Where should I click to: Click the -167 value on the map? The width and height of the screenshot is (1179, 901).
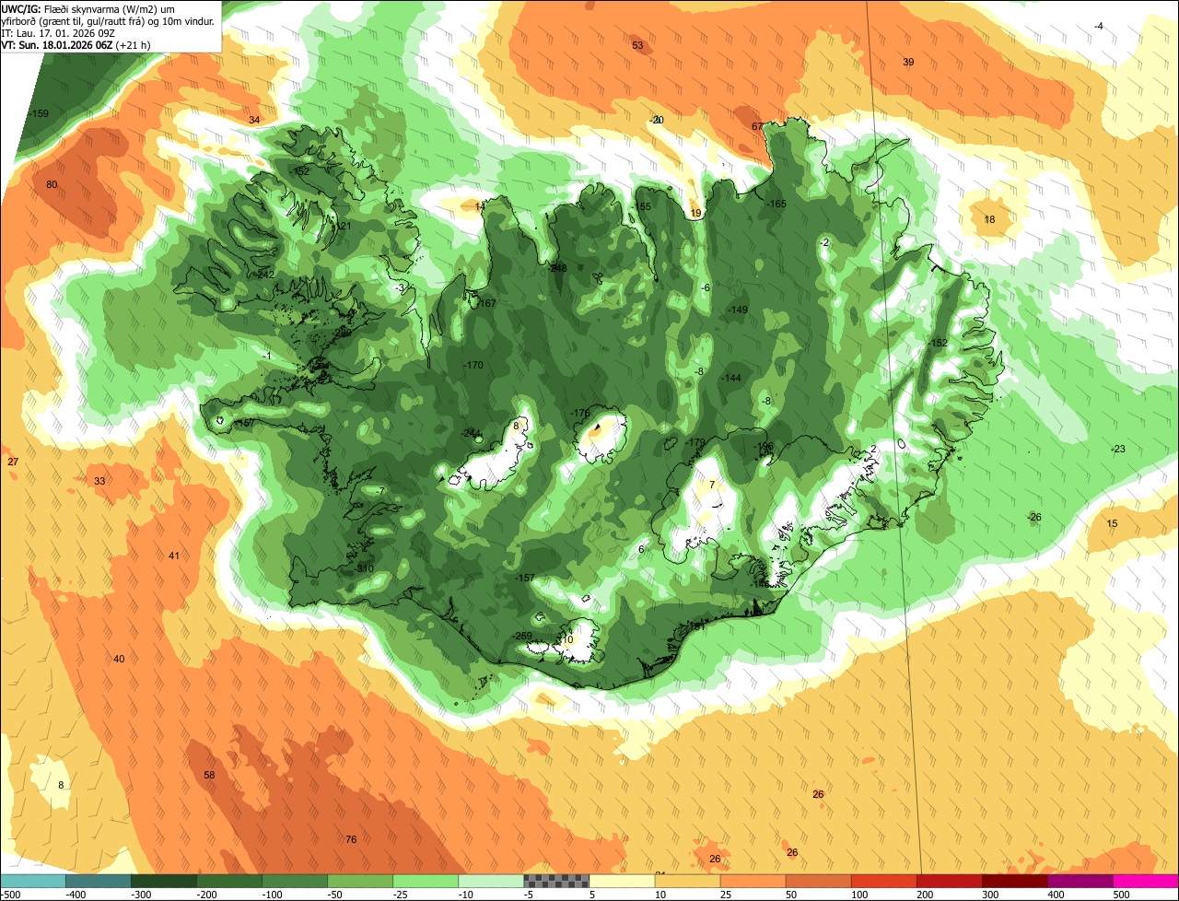point(486,303)
